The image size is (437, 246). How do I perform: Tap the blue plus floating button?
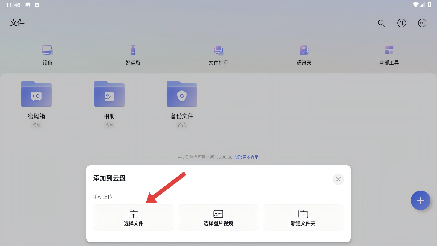point(420,200)
